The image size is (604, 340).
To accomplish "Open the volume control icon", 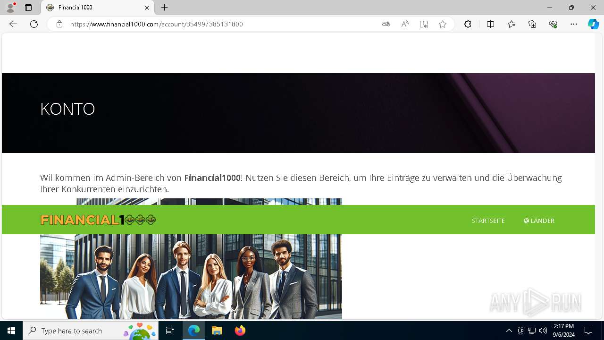I will click(x=543, y=331).
